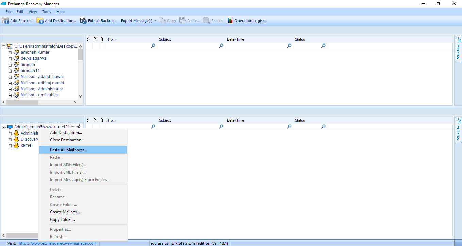The image size is (462, 246).
Task: Click the mailbox icon of Mailbox - Administrator
Action: pyautogui.click(x=16, y=89)
